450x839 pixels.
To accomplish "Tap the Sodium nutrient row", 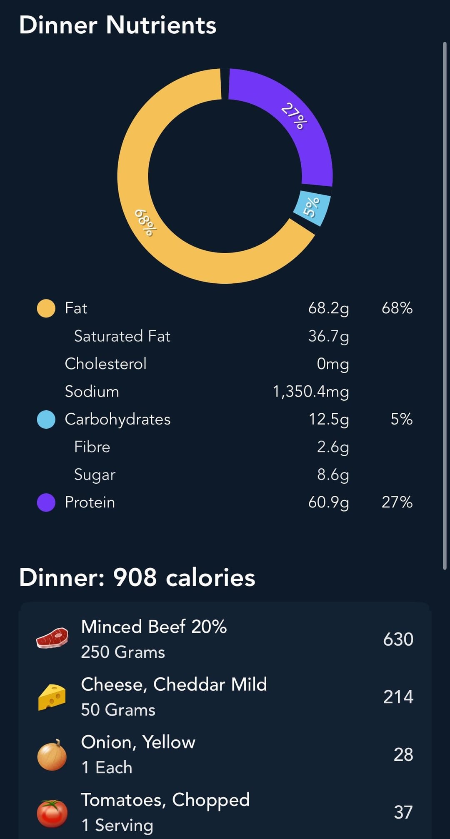I will (92, 392).
